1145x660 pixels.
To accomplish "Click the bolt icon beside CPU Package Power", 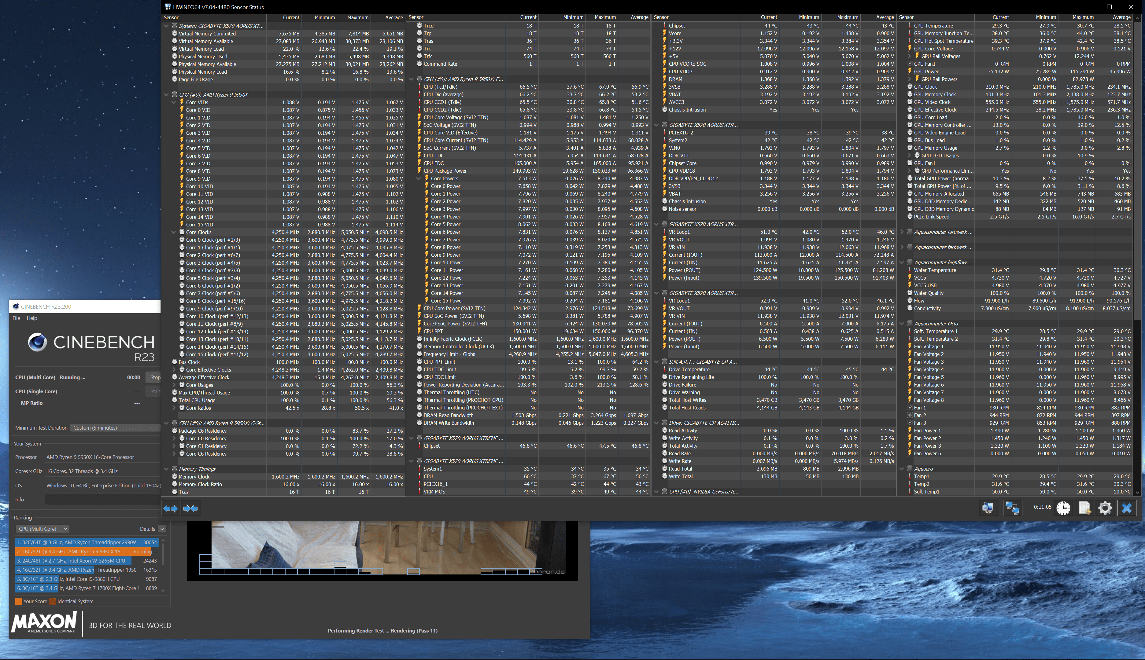I will point(419,171).
